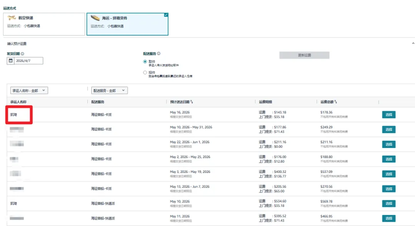Click the info icon next to 发货日期
Image resolution: width=415 pixels, height=226 pixels.
pyautogui.click(x=23, y=54)
